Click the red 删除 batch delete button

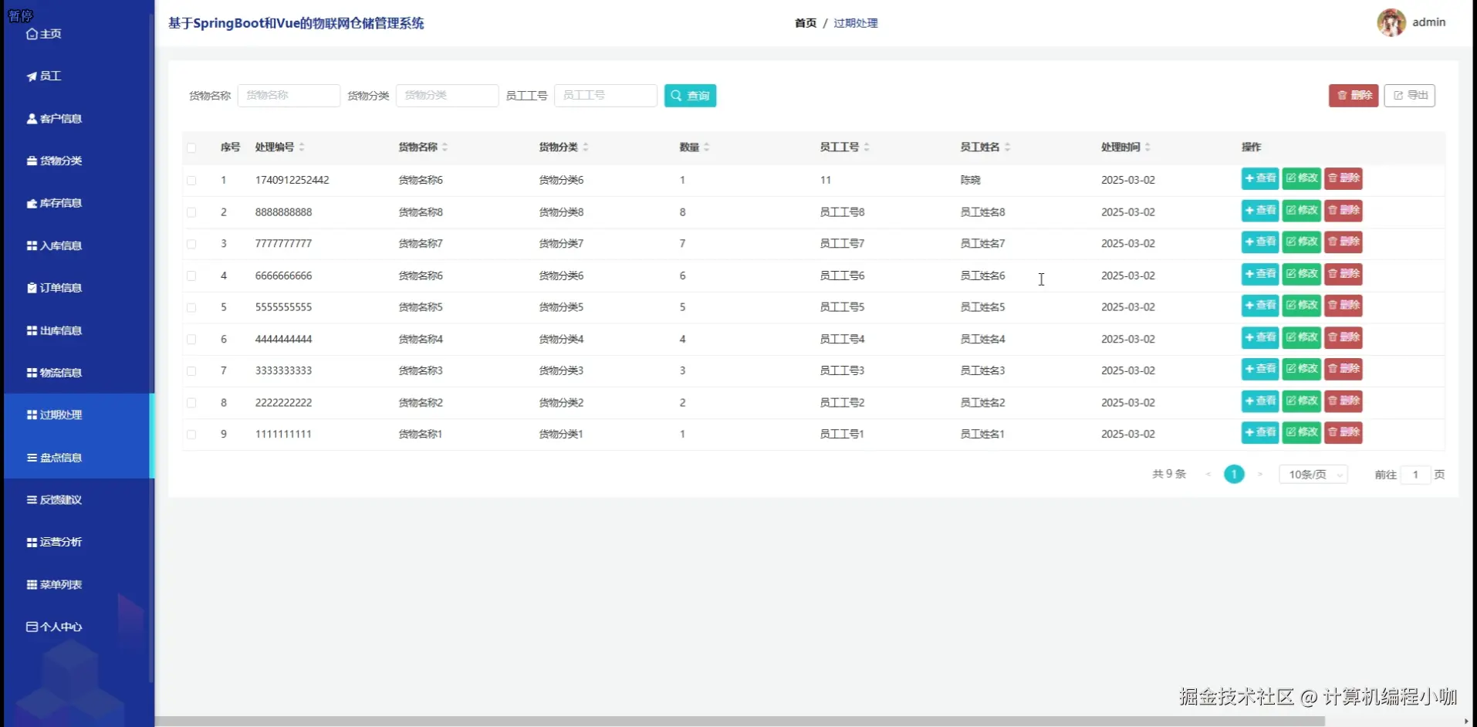[1354, 96]
